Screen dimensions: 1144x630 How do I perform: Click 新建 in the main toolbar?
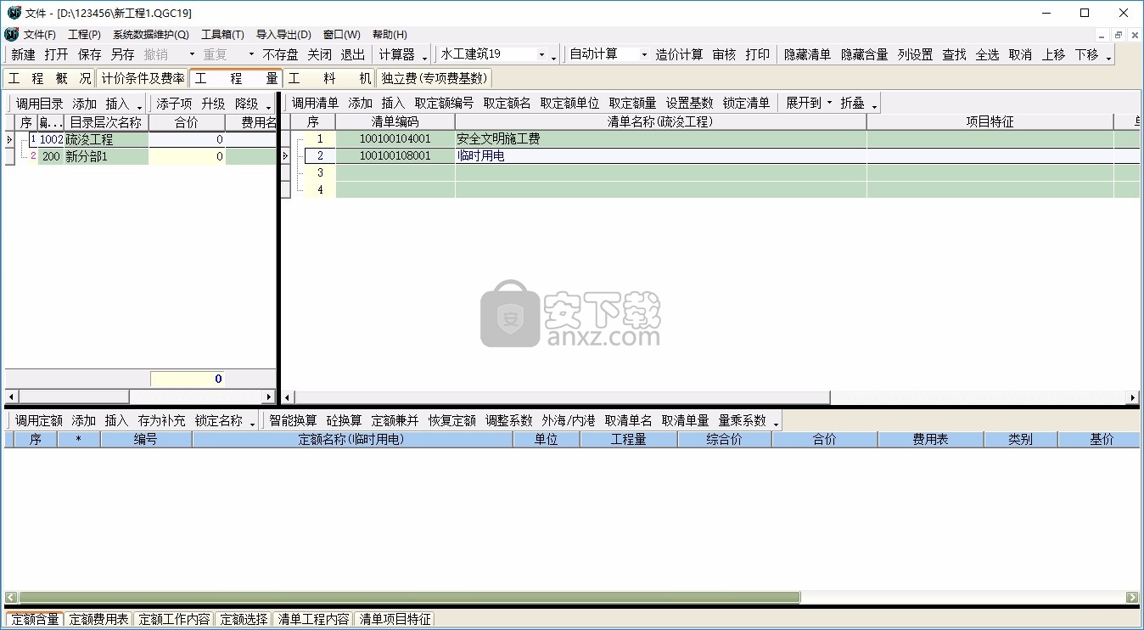point(23,54)
